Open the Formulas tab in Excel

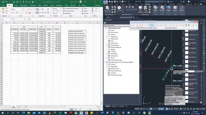coord(33,5)
